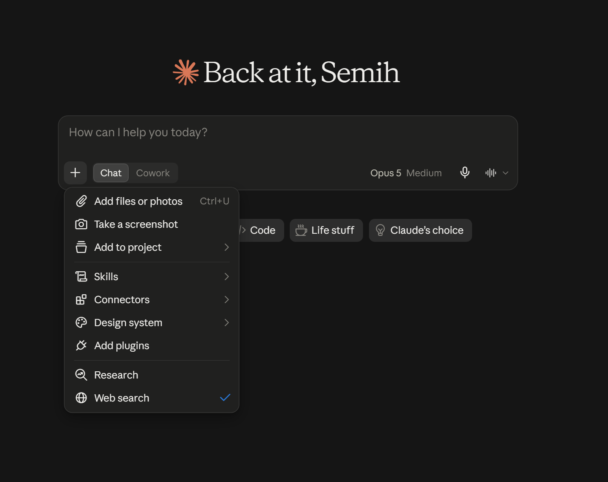Expand the Design system submenu arrow
The width and height of the screenshot is (608, 482).
click(227, 323)
